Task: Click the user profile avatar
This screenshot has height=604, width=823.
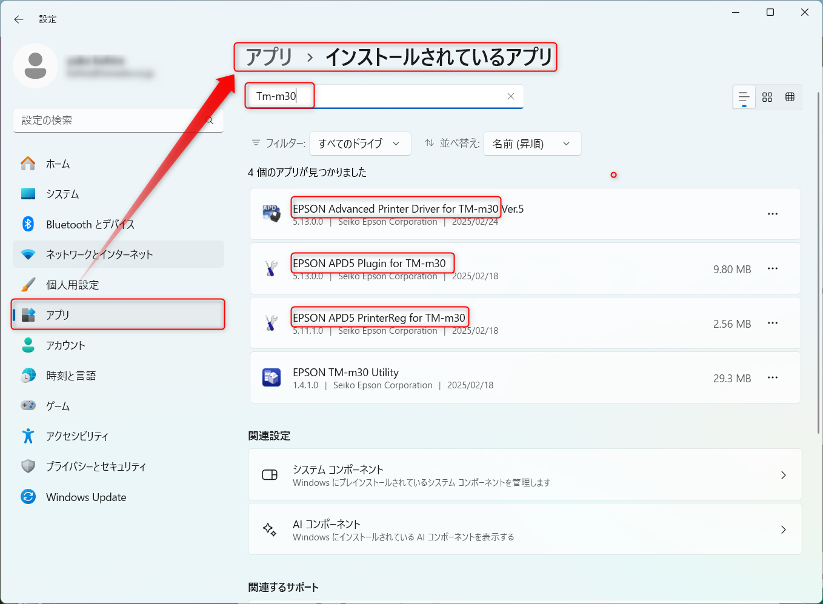Action: pyautogui.click(x=35, y=65)
